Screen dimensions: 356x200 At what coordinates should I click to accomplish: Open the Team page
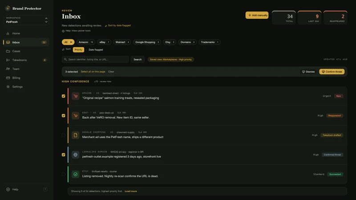pos(26,69)
